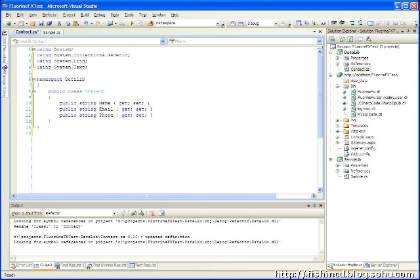Screen dimensions: 420x280
Task: Toggle auto-hide pin on the Output panel
Action: click(x=315, y=206)
